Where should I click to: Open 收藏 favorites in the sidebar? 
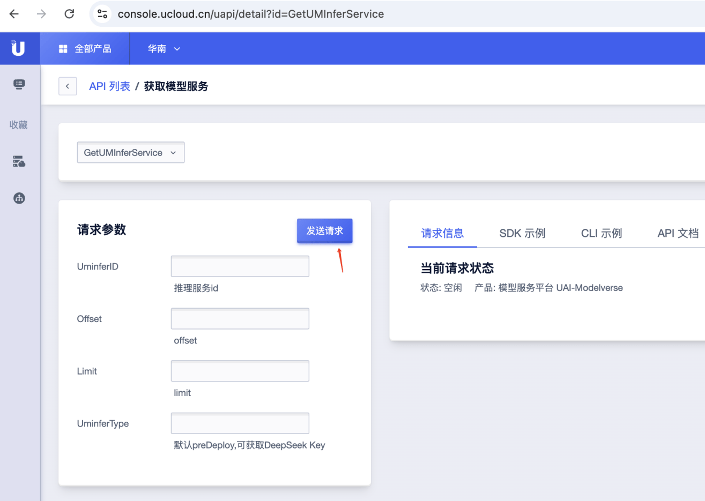pos(18,124)
